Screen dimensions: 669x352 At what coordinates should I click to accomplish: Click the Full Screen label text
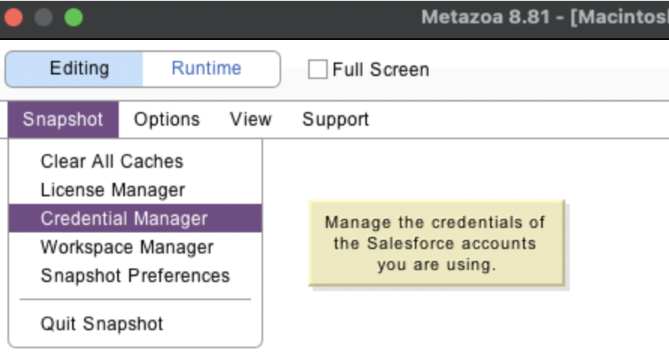click(x=380, y=70)
